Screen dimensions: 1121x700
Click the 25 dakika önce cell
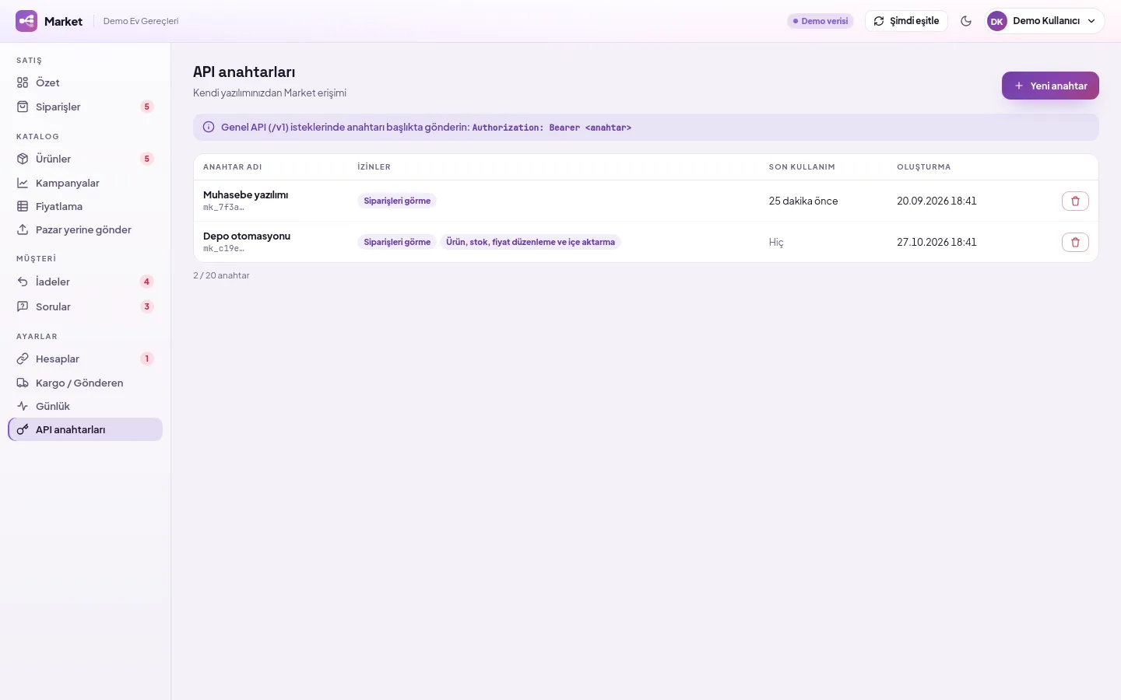pyautogui.click(x=803, y=201)
